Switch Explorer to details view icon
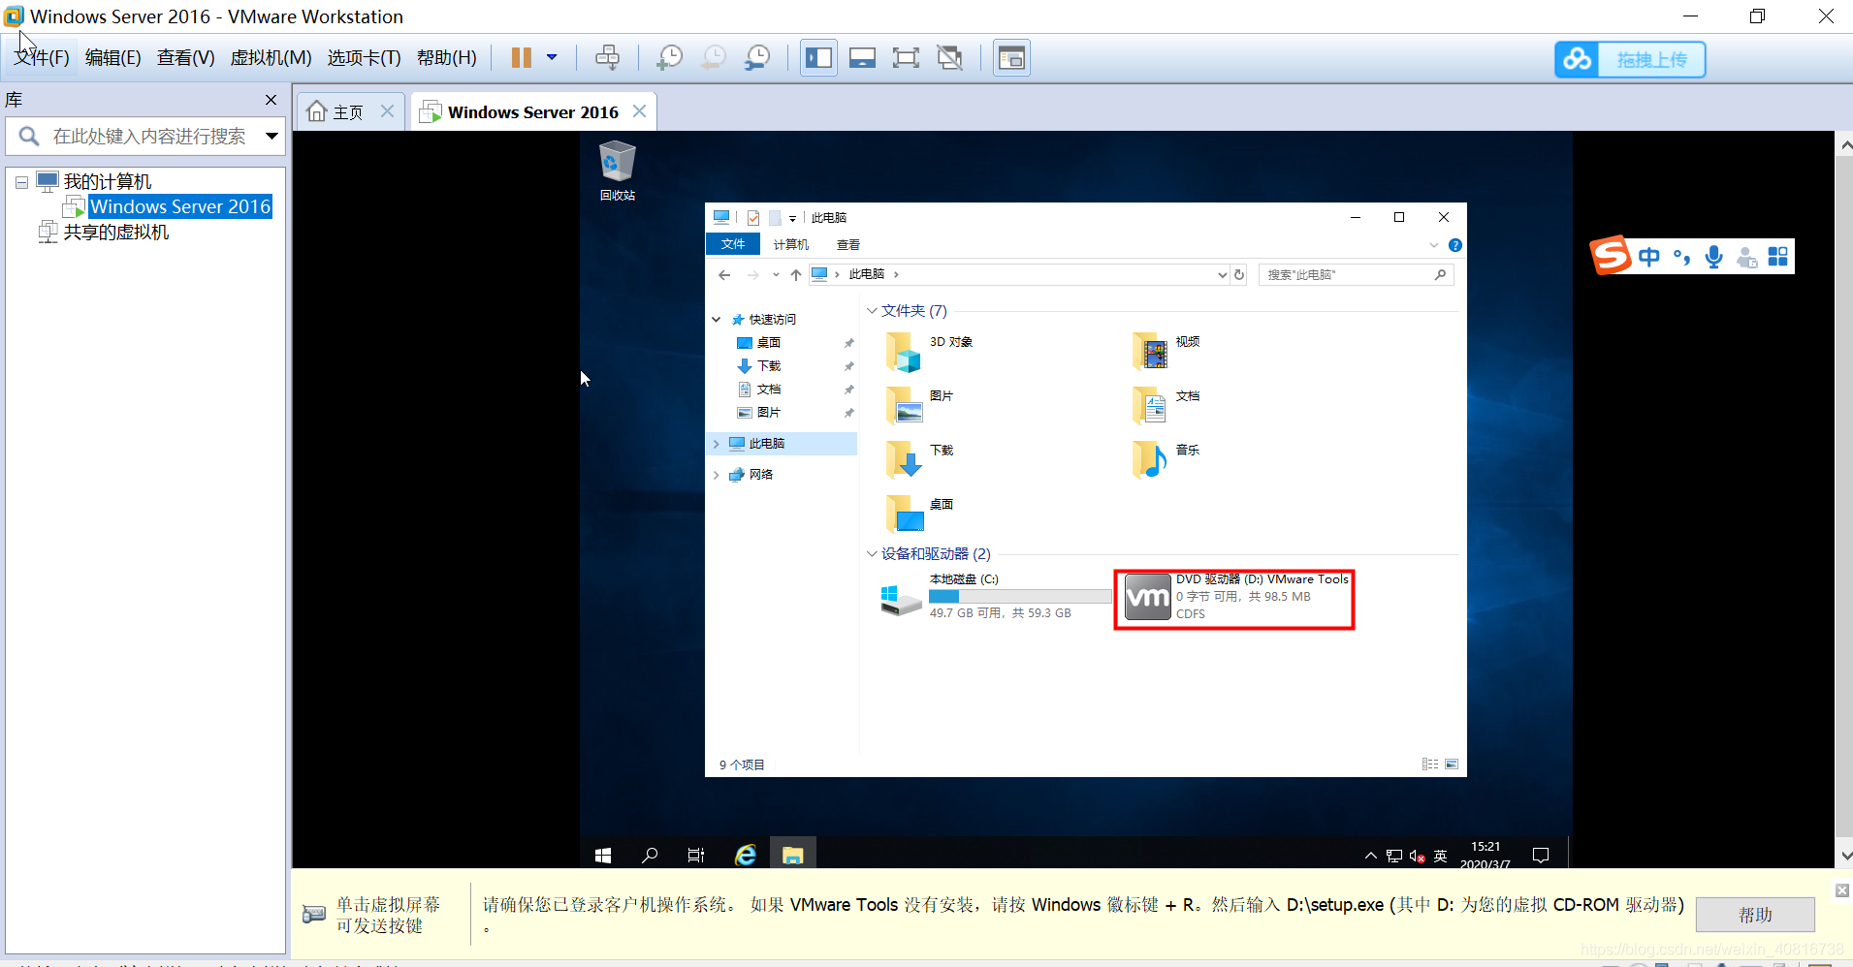The width and height of the screenshot is (1853, 967). pos(1429,764)
